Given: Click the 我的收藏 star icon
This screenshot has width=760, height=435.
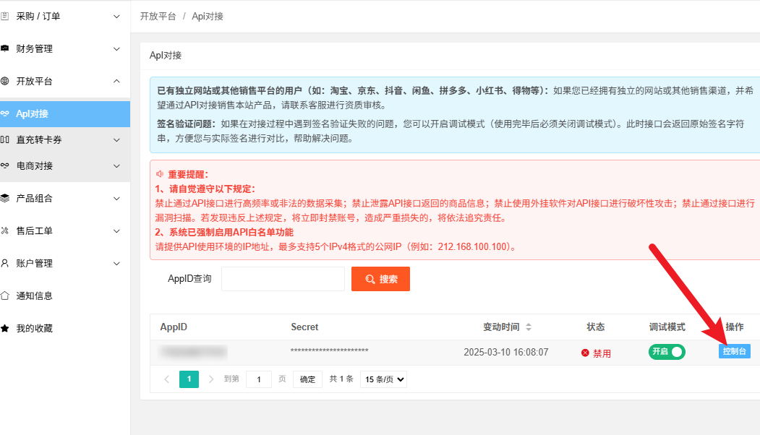Looking at the screenshot, I should (5, 328).
